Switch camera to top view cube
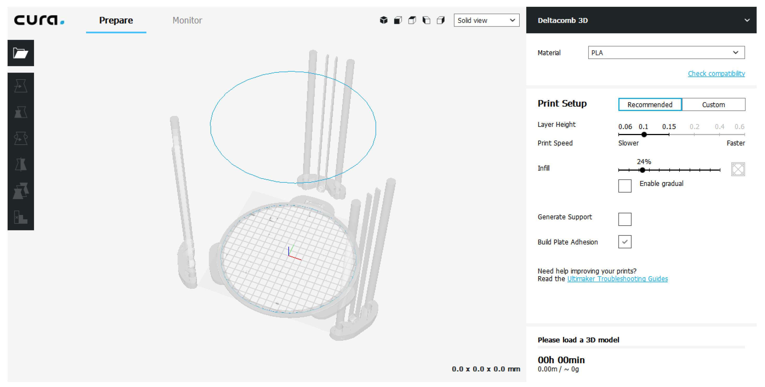765x387 pixels. click(412, 20)
